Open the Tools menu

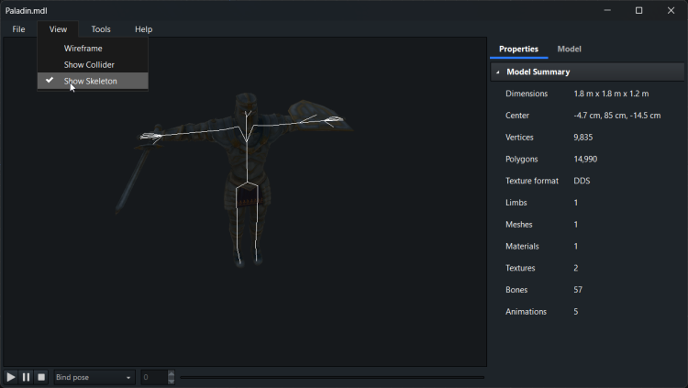101,29
